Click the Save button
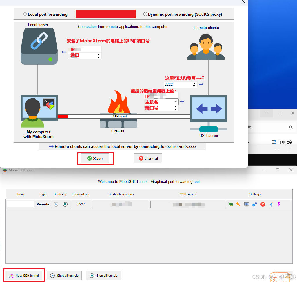The image size is (297, 282). pyautogui.click(x=95, y=159)
